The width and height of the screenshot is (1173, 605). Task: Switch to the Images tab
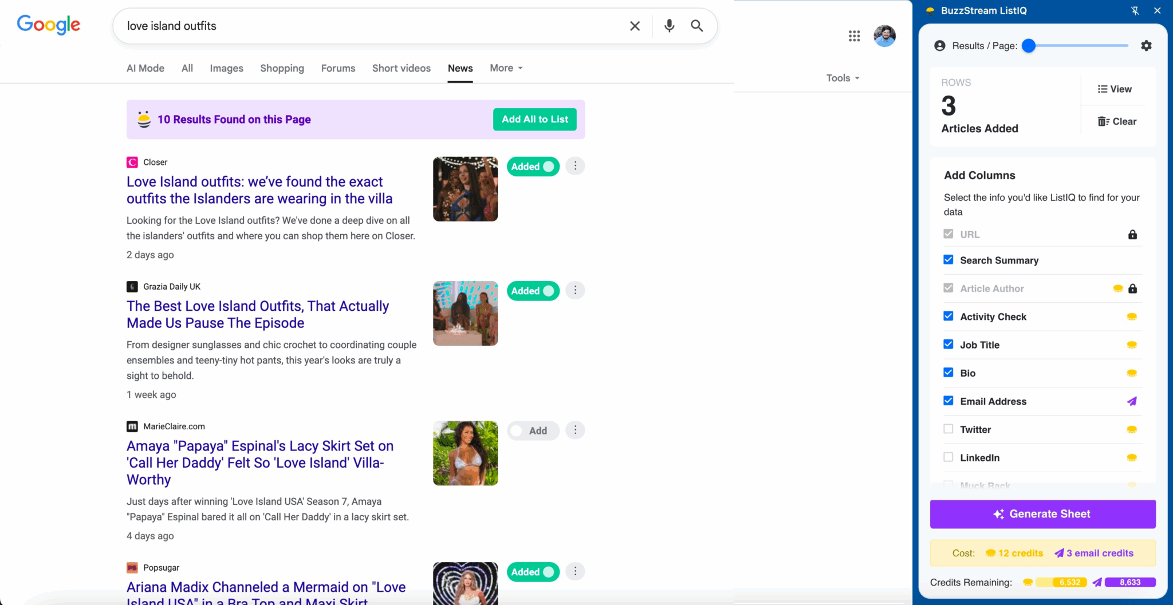pos(226,68)
